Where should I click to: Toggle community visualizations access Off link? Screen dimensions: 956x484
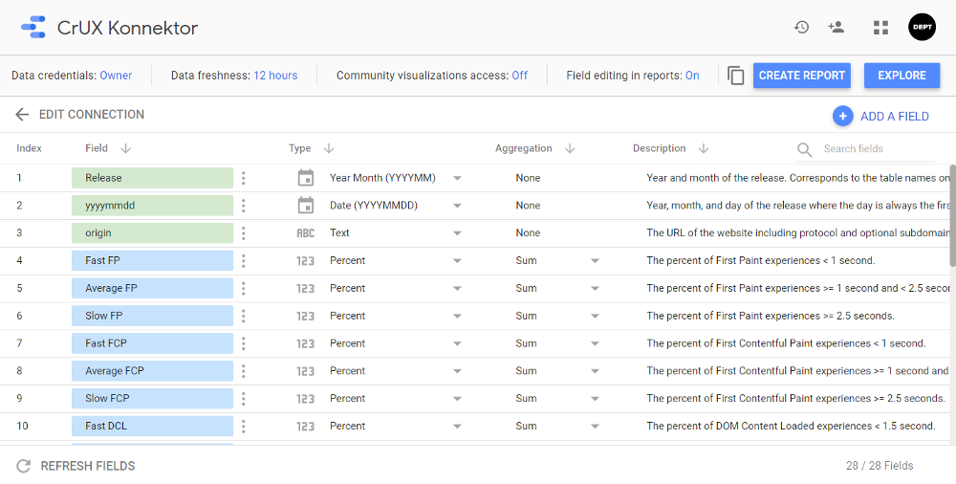tap(519, 76)
